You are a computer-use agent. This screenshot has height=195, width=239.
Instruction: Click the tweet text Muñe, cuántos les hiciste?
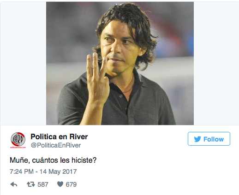click(x=53, y=160)
